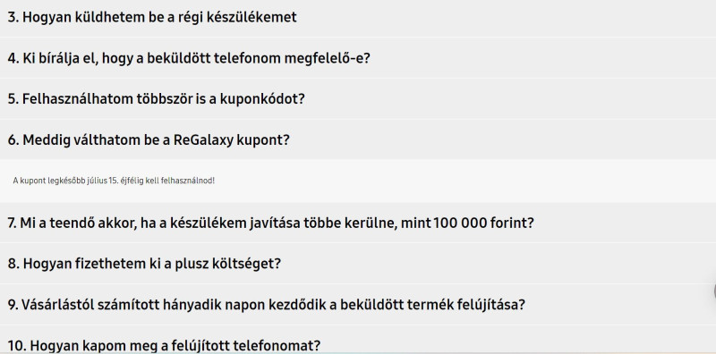The image size is (716, 354).
Task: Expand question 3 about sending in old device
Action: (x=358, y=17)
